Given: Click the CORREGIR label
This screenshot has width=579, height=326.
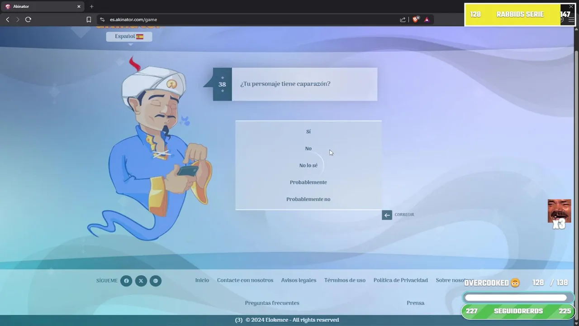Looking at the screenshot, I should [404, 215].
